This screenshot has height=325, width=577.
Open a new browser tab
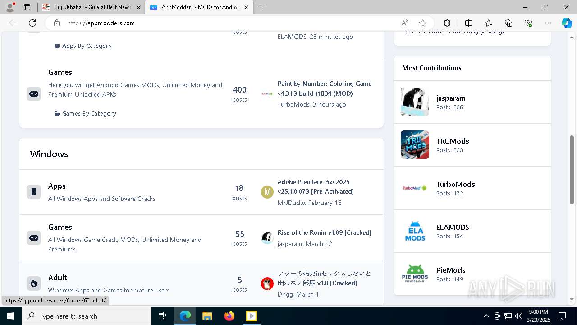pyautogui.click(x=261, y=7)
